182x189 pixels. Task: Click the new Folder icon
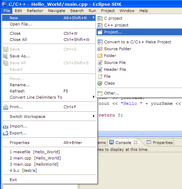click(x=100, y=56)
